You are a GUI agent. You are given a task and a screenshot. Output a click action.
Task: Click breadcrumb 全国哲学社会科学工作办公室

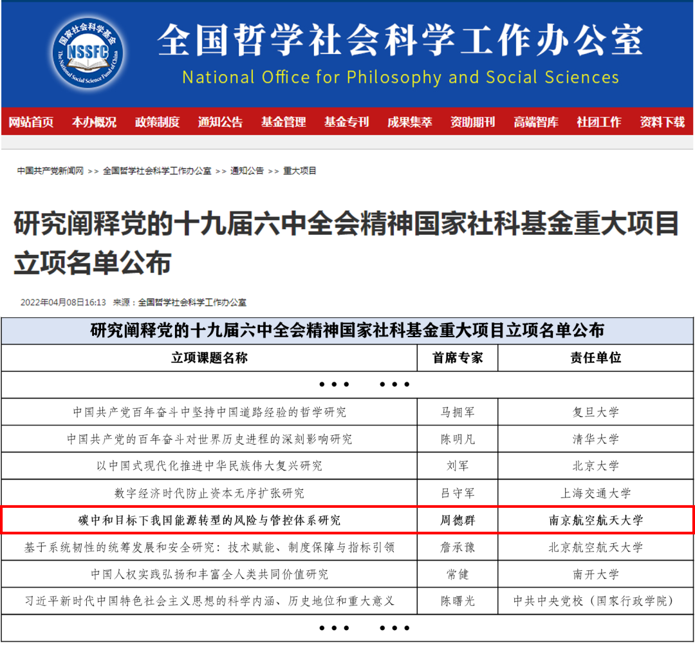coord(157,171)
